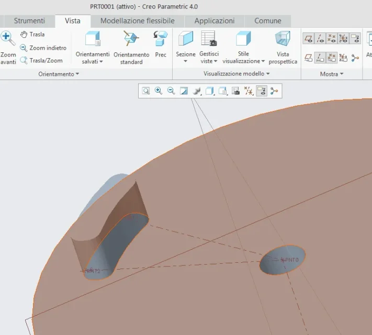Select the Trasla pan tool

(32, 35)
